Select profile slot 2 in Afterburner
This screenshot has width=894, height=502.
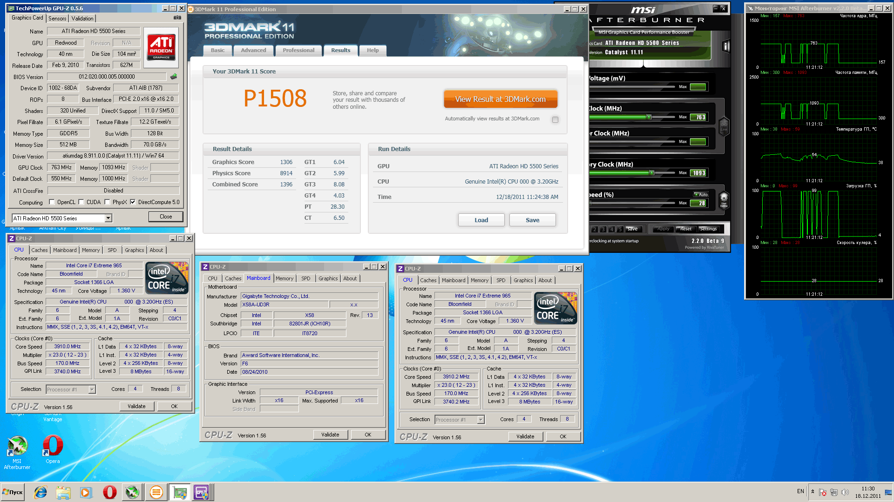595,229
